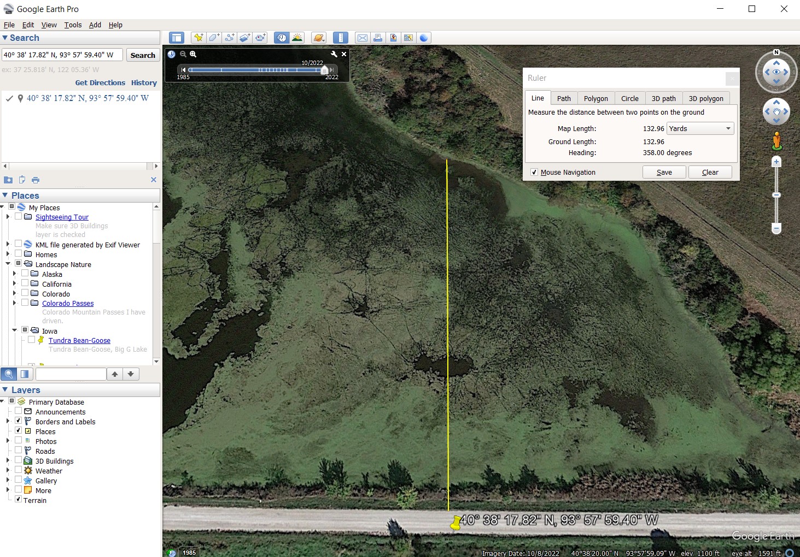Screen dimensions: 800x557
Task: Copy search results to clipboard icon
Action: pos(22,180)
